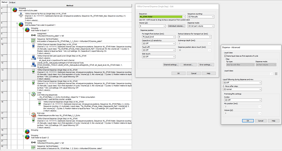The image size is (282, 151).
Task: Open the Sequence counting dropdown
Action: [213, 17]
